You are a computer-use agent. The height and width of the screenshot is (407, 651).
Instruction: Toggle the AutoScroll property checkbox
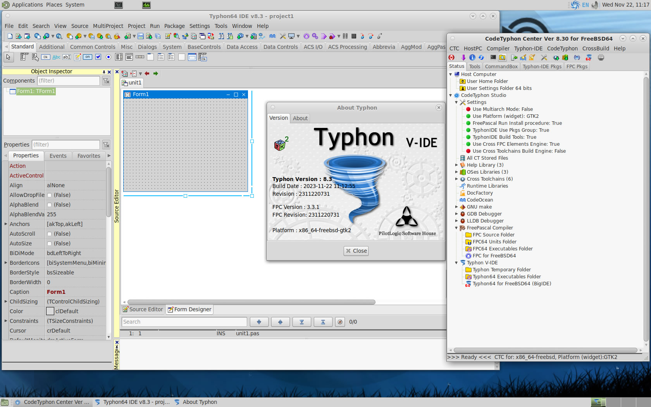tap(49, 234)
